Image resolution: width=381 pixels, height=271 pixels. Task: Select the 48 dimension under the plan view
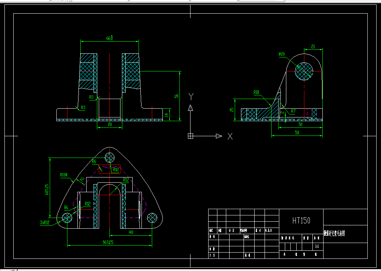click(131, 232)
